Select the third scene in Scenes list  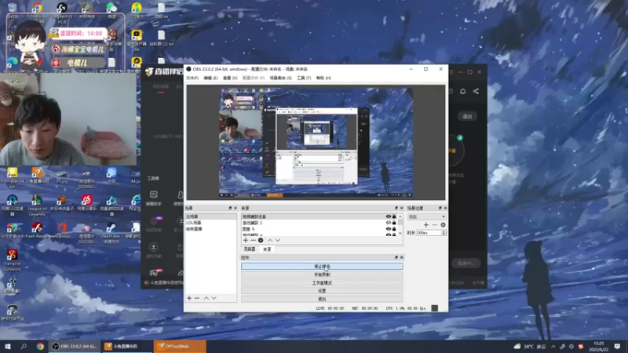[x=210, y=229]
